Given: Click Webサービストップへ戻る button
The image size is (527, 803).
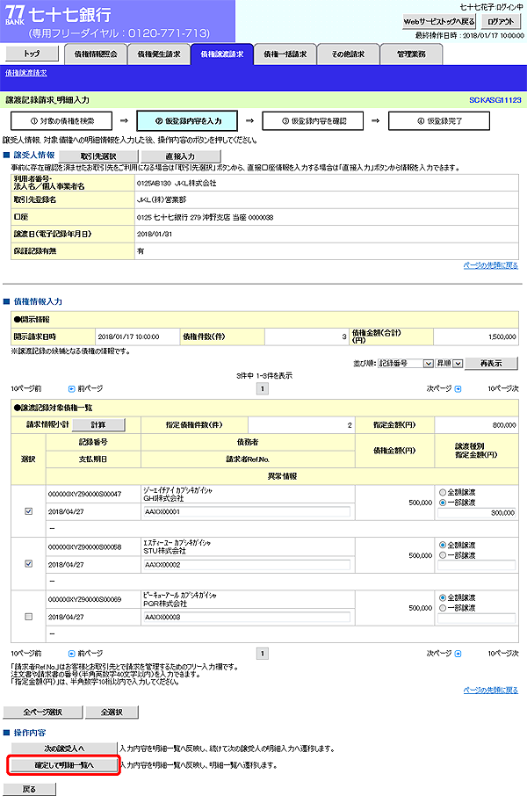Looking at the screenshot, I should (x=439, y=21).
